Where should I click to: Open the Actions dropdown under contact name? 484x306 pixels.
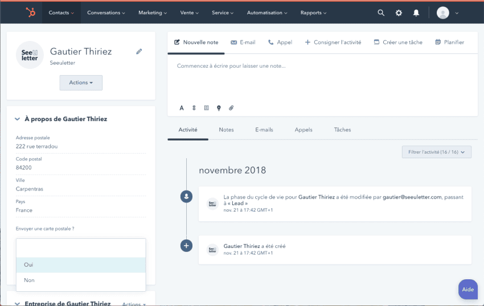click(81, 82)
